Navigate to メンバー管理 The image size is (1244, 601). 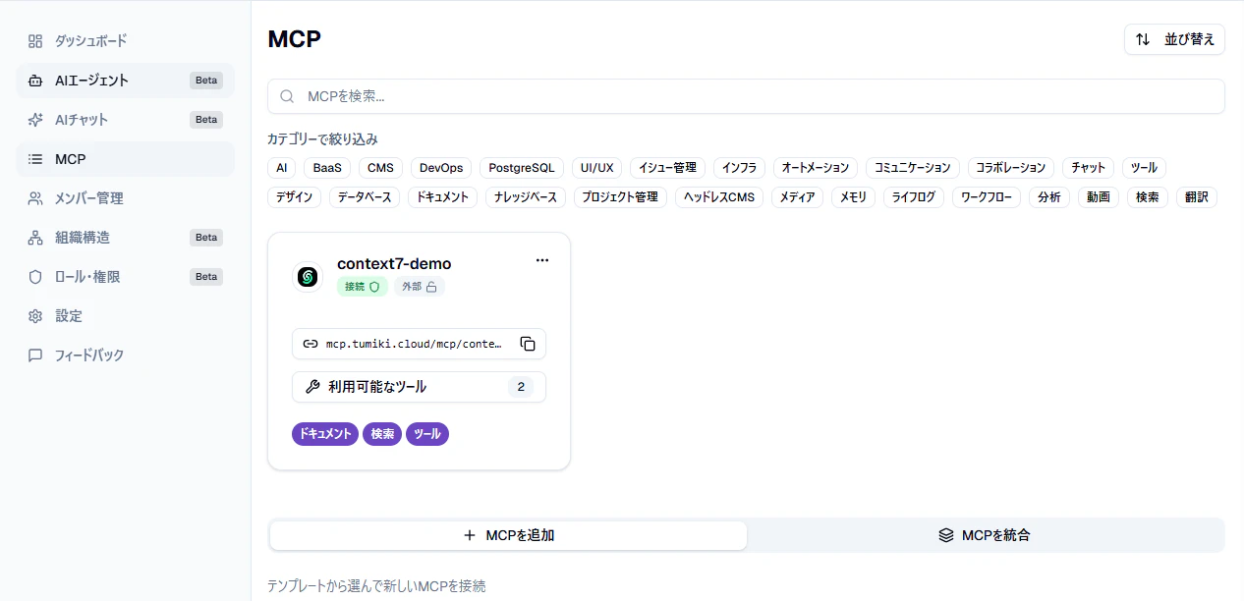[x=125, y=198]
